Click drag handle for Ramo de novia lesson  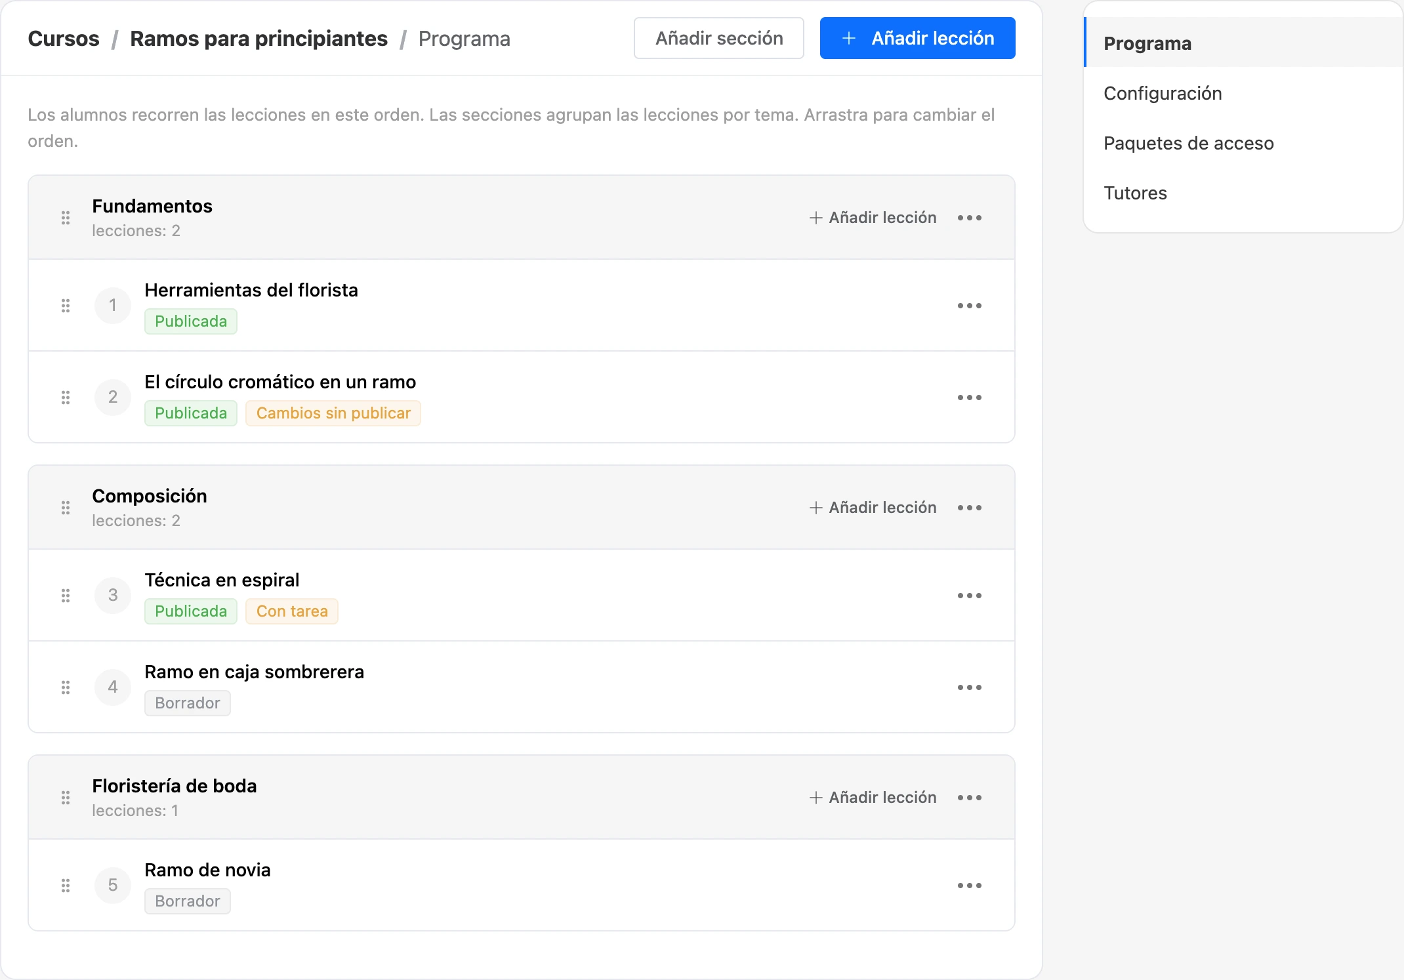tap(66, 886)
